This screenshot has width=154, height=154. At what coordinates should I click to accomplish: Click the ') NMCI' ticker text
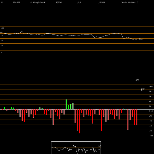click(102, 2)
